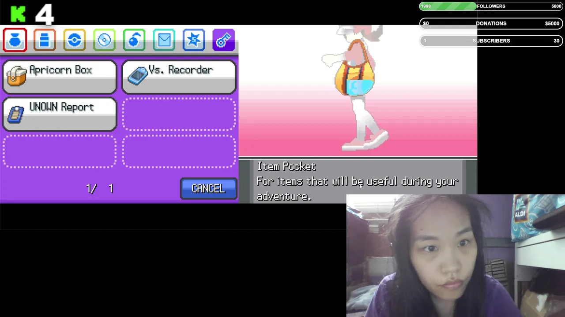Click the DONATIONS progress bar
The width and height of the screenshot is (565, 317).
coord(491,23)
